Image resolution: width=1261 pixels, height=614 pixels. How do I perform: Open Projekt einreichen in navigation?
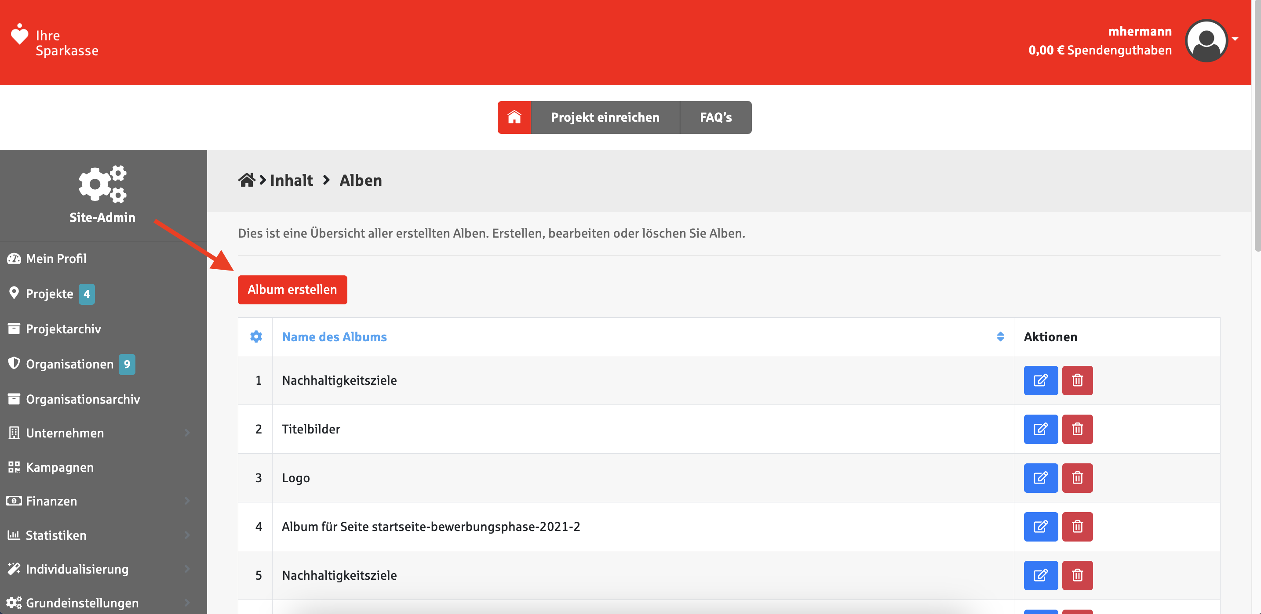tap(605, 117)
